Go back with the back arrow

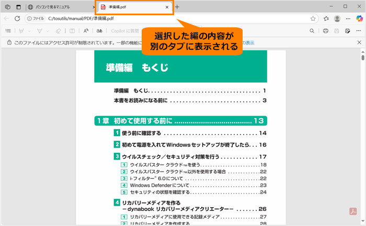[6, 18]
